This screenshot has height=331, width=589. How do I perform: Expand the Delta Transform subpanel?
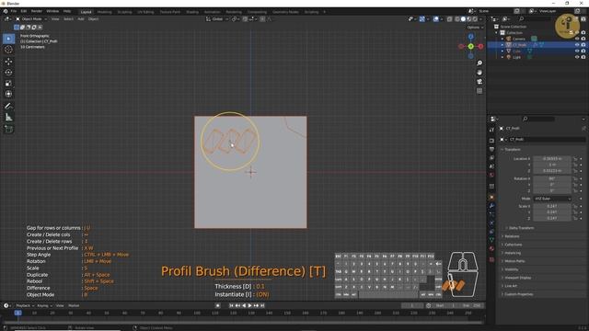pyautogui.click(x=521, y=228)
